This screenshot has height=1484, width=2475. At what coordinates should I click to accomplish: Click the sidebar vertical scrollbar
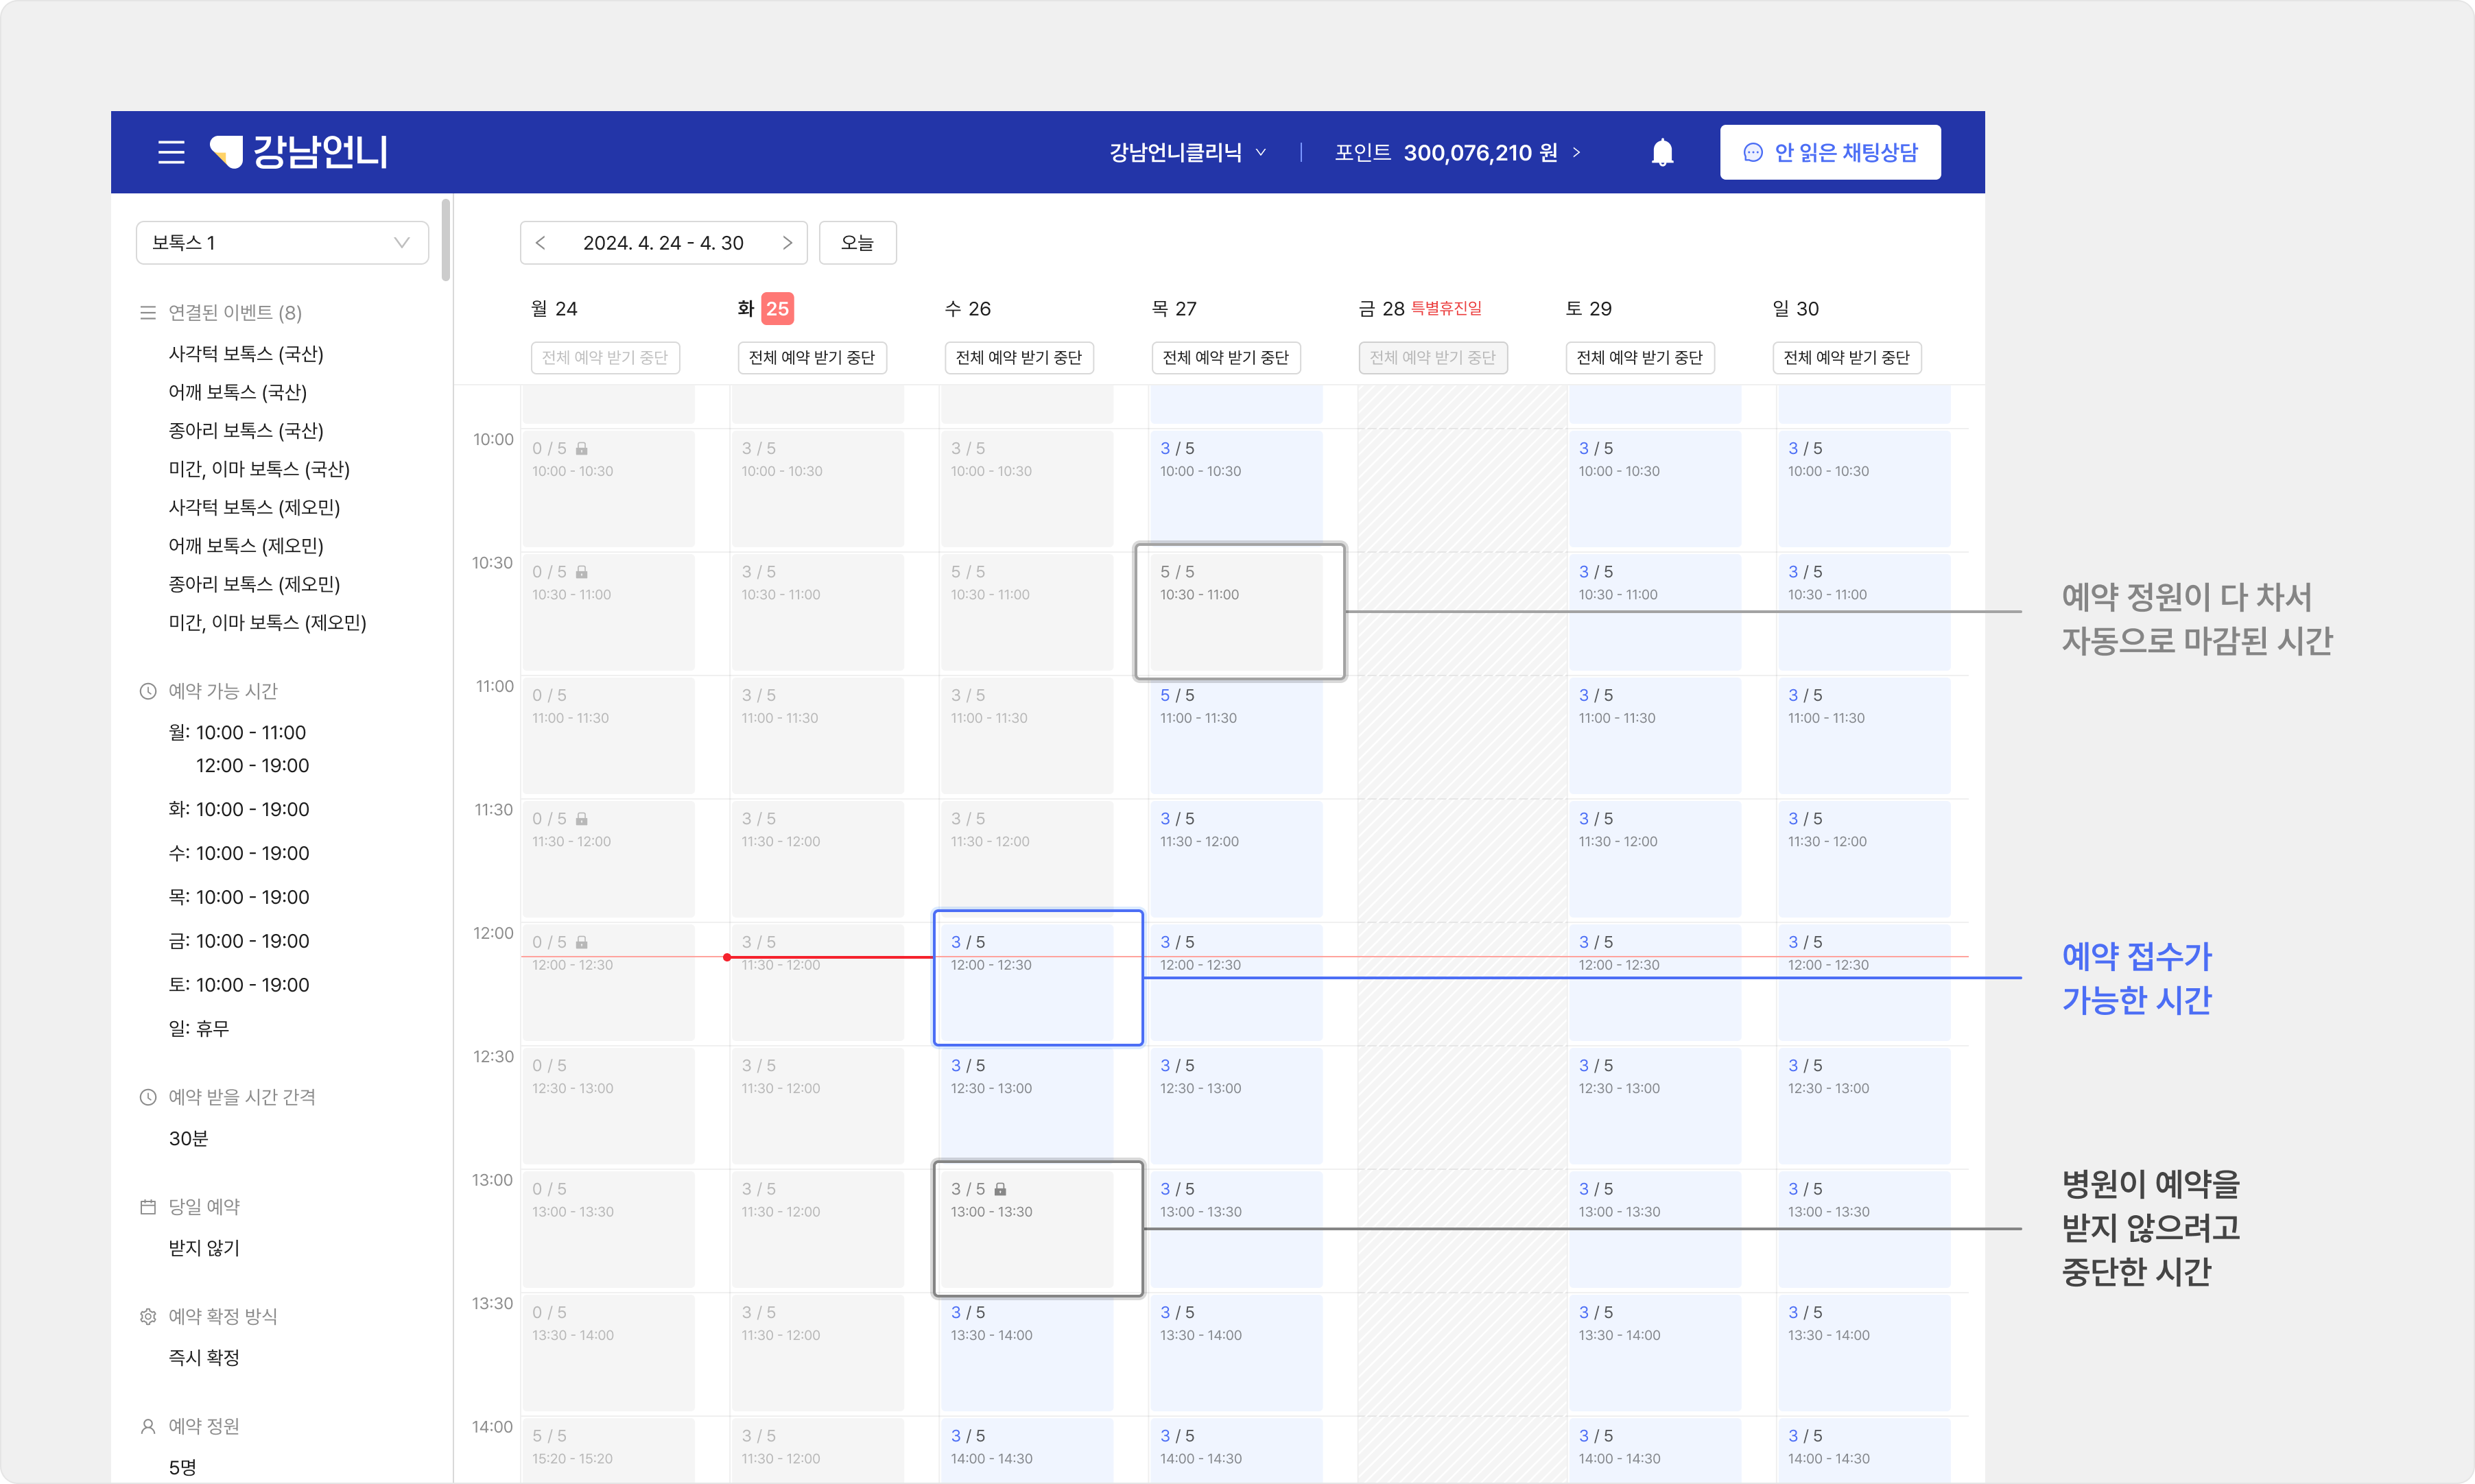446,240
